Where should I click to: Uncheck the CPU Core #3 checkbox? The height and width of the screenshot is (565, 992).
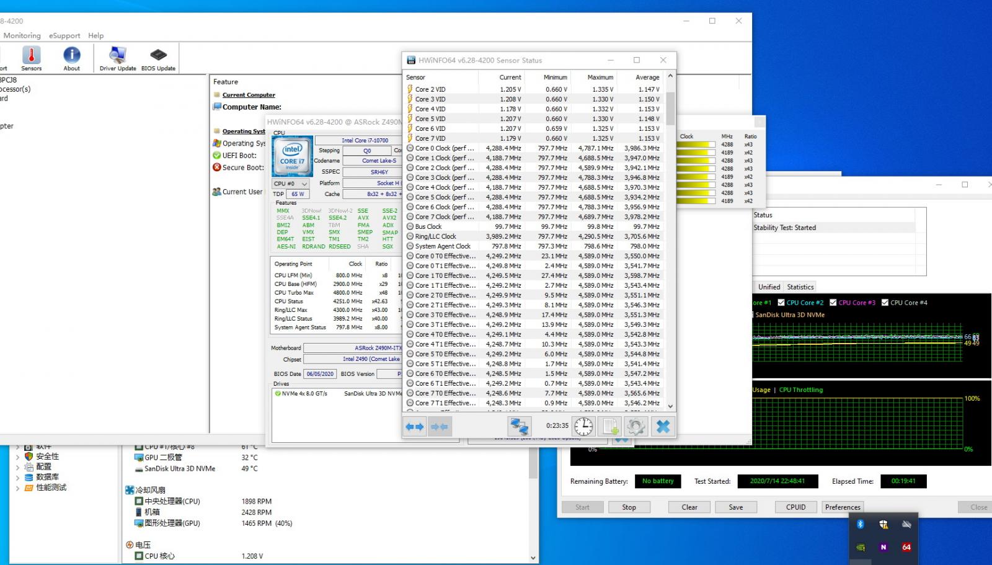(833, 303)
